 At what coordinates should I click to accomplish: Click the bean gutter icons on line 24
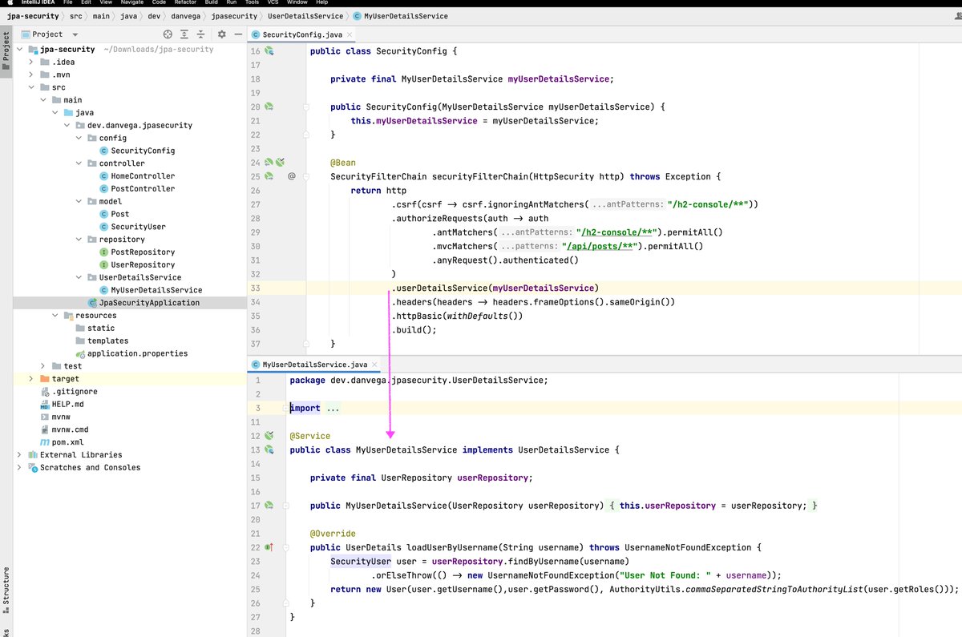pos(274,163)
